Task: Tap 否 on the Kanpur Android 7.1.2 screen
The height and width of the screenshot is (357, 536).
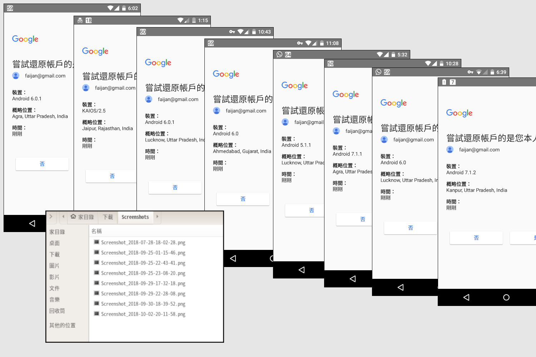Action: coord(476,238)
